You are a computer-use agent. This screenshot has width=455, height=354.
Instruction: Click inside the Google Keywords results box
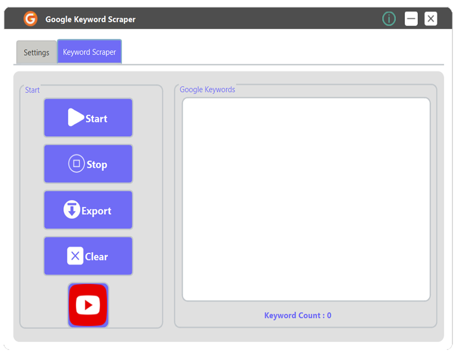306,199
